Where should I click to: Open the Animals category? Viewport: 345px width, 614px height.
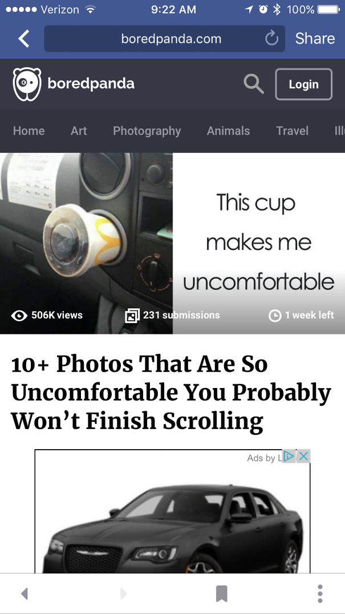pyautogui.click(x=229, y=131)
